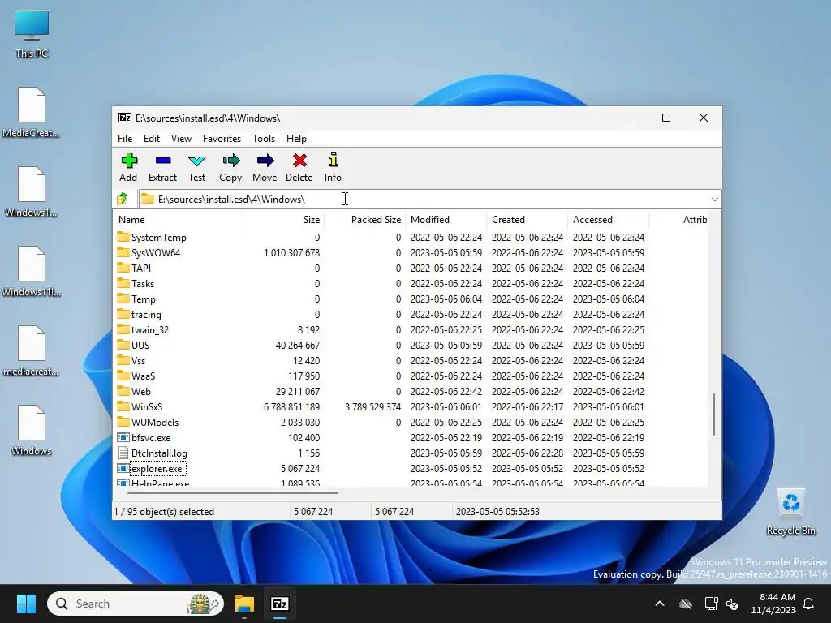Select the UUS folder icon
Image resolution: width=831 pixels, height=623 pixels.
(123, 345)
